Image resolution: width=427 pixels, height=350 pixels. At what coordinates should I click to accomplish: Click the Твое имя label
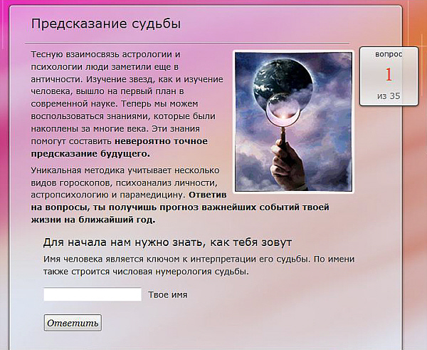pos(168,294)
